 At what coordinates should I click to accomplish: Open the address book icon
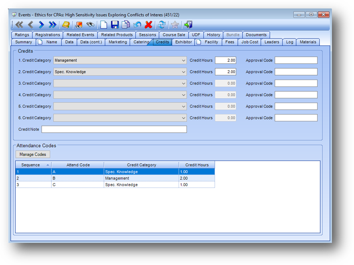point(66,25)
